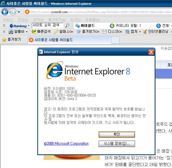Open the 즐겨찾기 favorites star button
This screenshot has height=168, width=172.
click(x=11, y=39)
